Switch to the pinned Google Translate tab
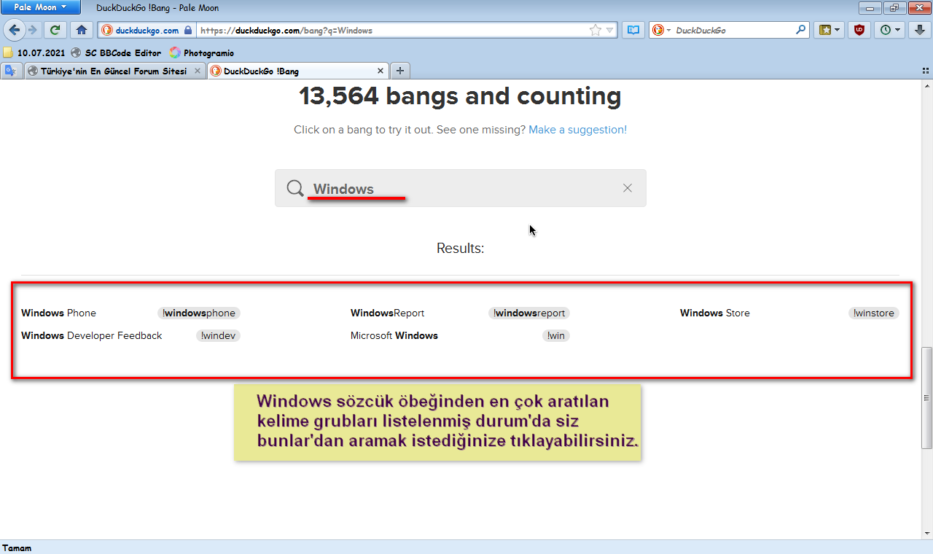Viewport: 933px width, 554px height. pos(11,71)
